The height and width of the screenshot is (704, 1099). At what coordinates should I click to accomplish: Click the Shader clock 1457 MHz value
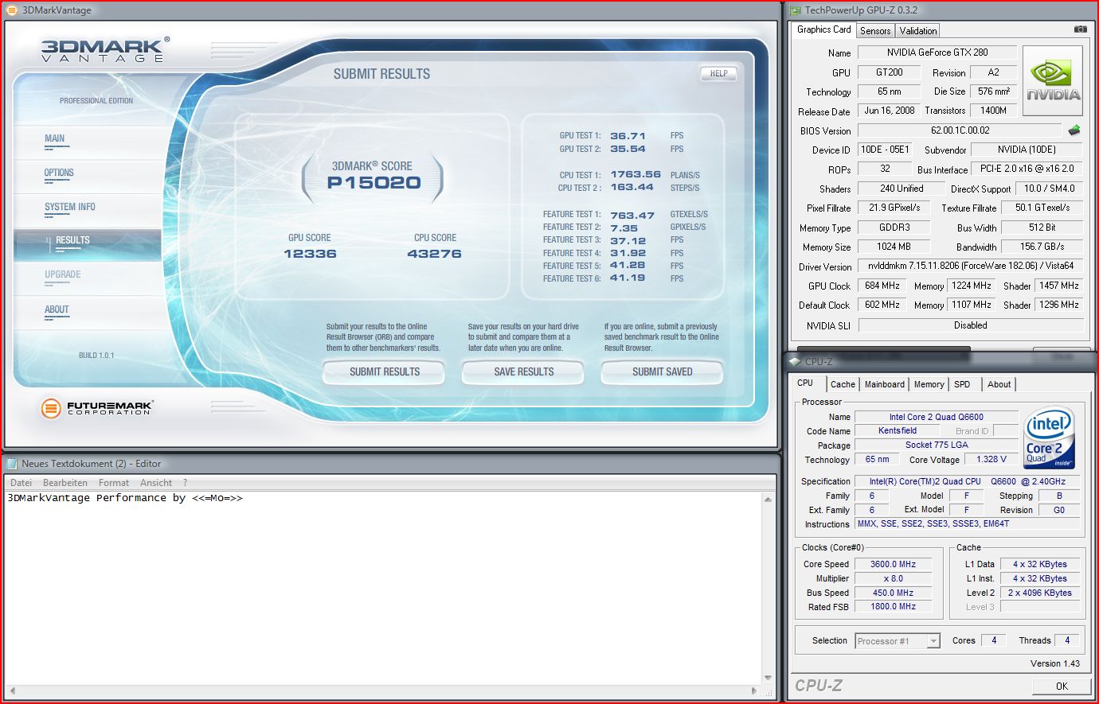[1059, 286]
